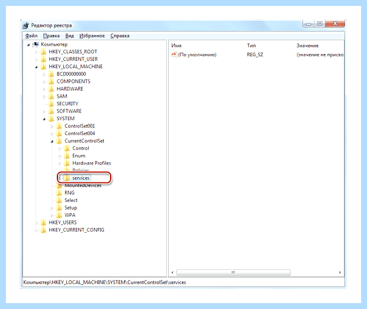Open the Файл menu
Screen dimensions: 367x309
pyautogui.click(x=31, y=36)
